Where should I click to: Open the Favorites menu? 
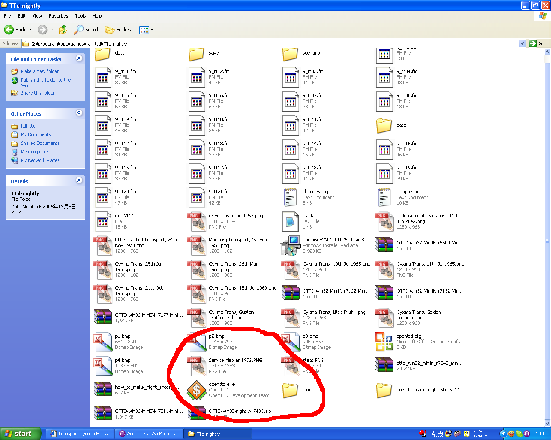(x=59, y=16)
